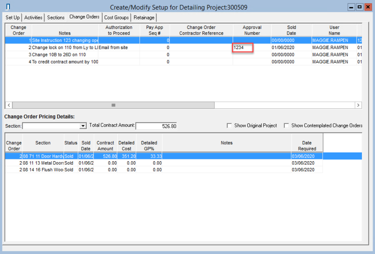Select the 'Change 10B to 26D on 110' row

click(x=183, y=54)
